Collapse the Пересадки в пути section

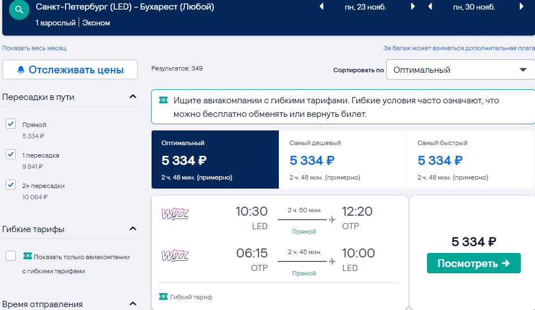tap(133, 97)
